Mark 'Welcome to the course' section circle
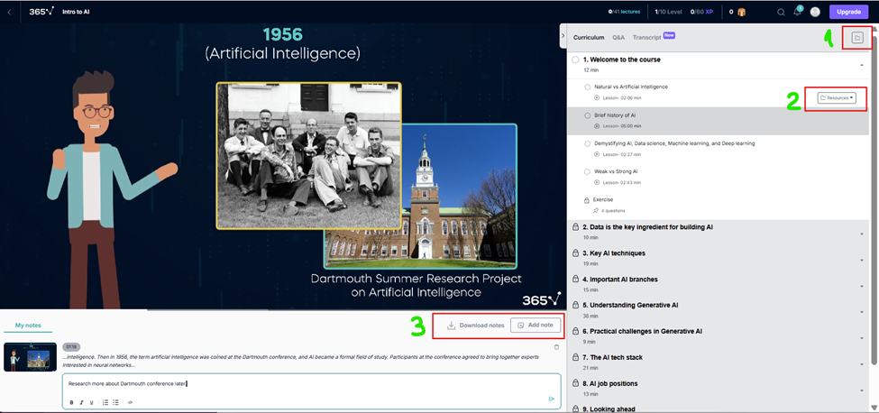 (x=576, y=60)
